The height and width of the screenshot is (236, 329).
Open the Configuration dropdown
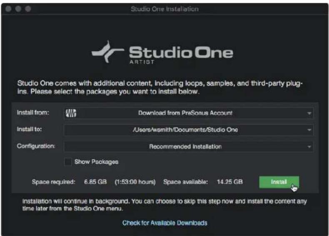coord(188,147)
